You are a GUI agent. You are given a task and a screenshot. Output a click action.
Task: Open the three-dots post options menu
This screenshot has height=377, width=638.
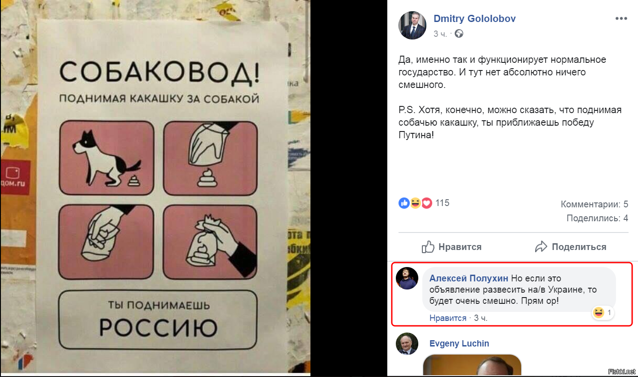point(621,19)
